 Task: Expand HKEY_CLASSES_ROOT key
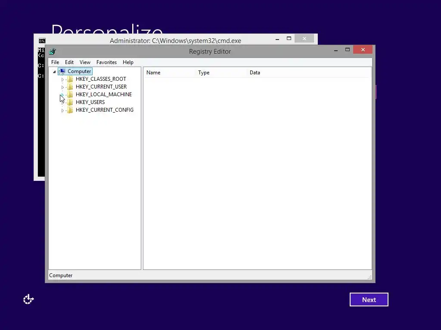coord(62,79)
